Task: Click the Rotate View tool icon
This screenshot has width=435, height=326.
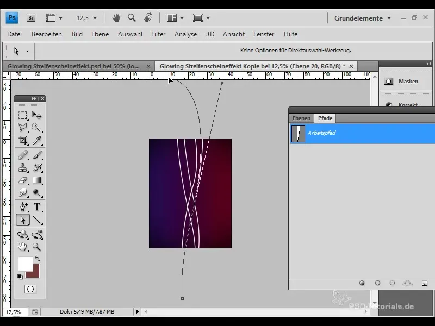Action: point(148,18)
